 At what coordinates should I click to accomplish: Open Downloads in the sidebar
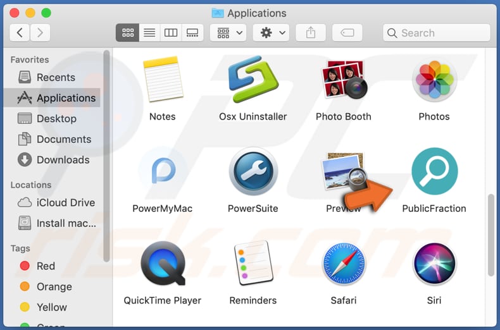(x=53, y=159)
